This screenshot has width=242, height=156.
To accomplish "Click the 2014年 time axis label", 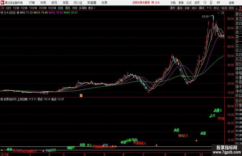I will tap(5, 154).
